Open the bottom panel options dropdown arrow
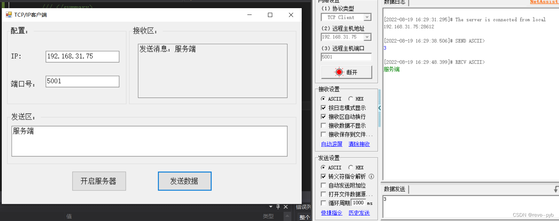 click(271, 206)
